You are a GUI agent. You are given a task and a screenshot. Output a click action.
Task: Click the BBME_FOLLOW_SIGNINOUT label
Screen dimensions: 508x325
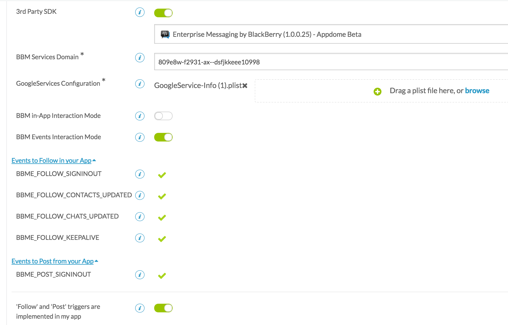tap(59, 174)
